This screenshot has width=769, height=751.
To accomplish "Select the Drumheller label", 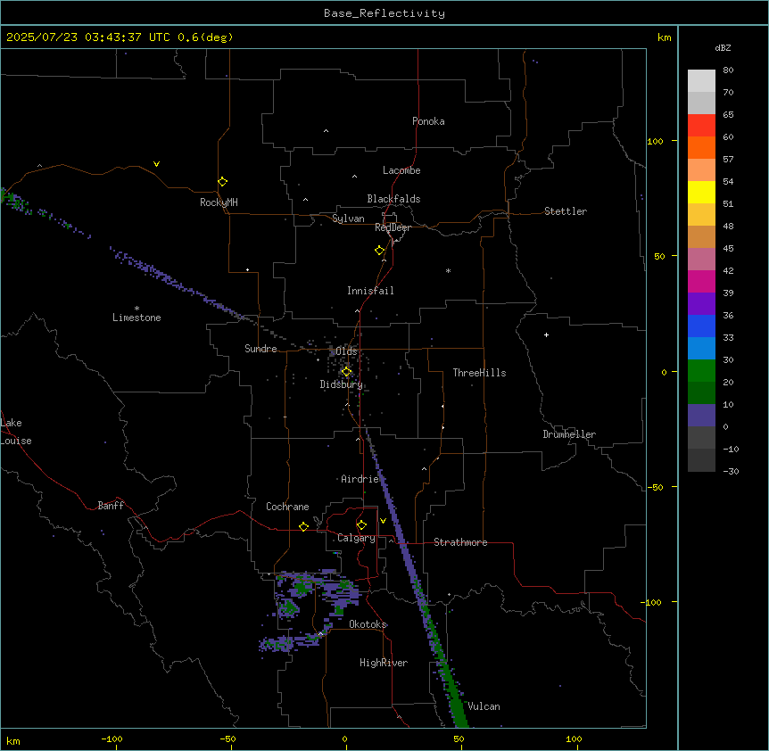I will (x=569, y=434).
